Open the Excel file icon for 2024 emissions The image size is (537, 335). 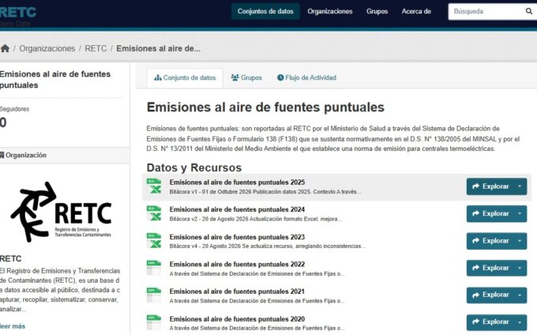pos(154,213)
